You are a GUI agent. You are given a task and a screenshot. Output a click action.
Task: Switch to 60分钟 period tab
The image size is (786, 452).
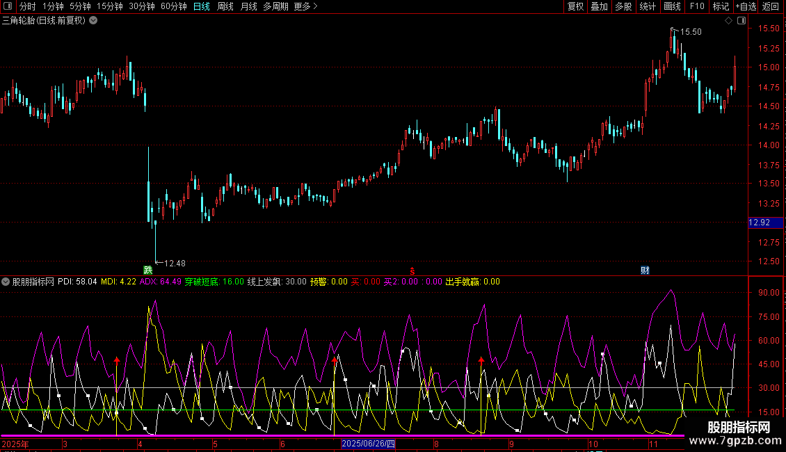pos(173,6)
